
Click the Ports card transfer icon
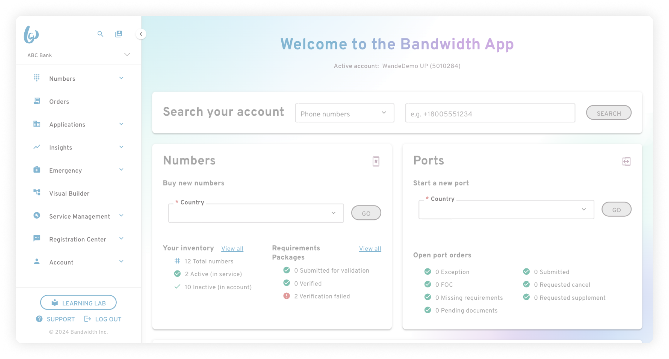pyautogui.click(x=626, y=162)
